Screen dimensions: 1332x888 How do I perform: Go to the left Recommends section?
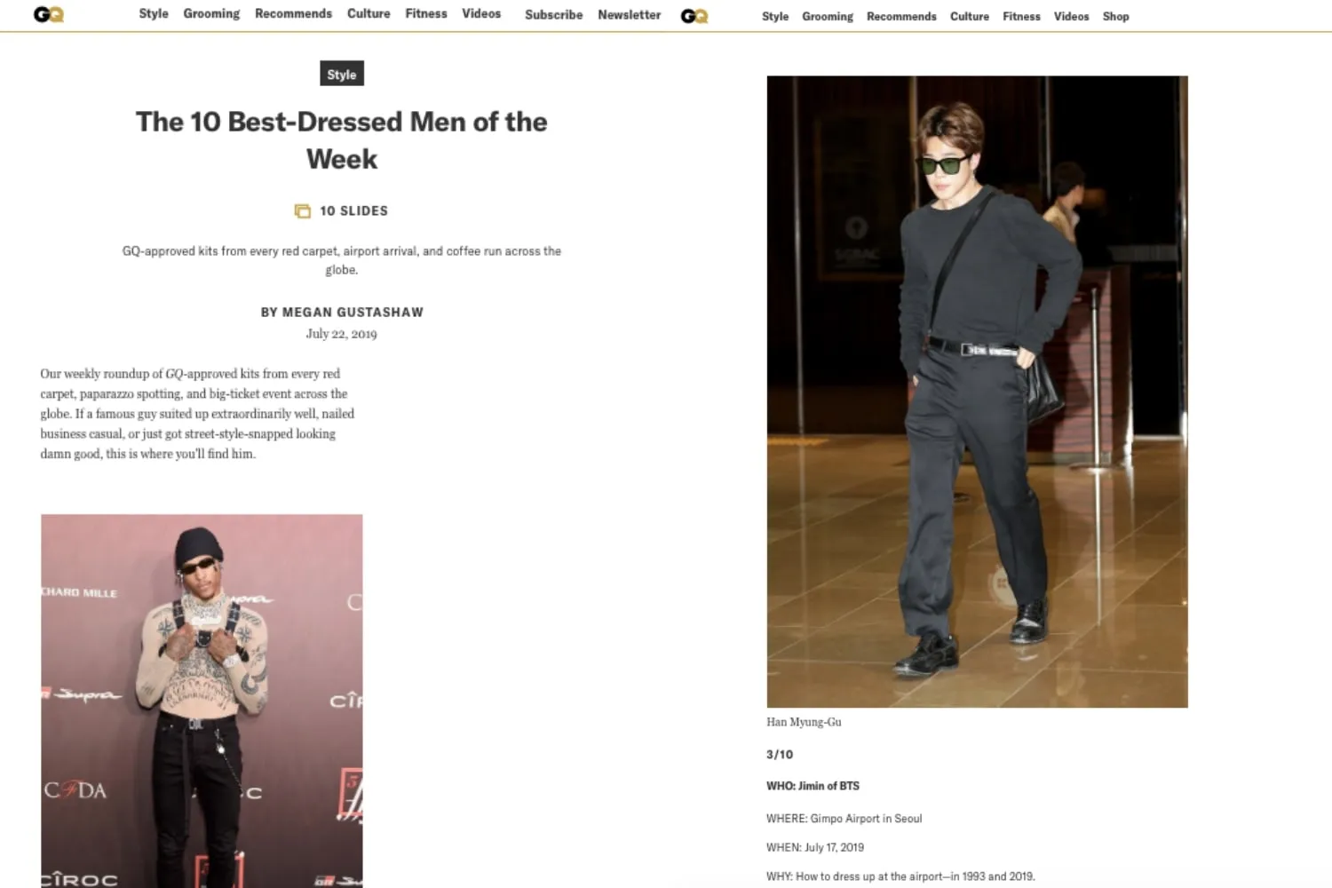293,13
